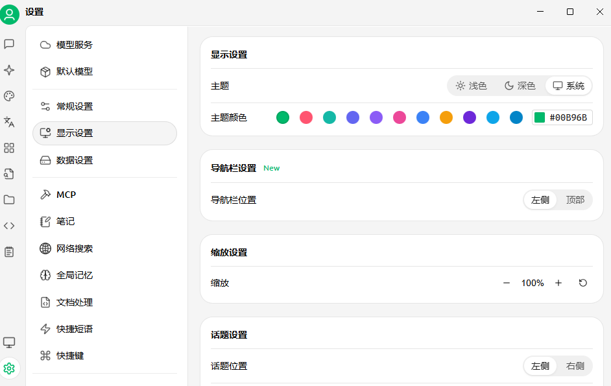The height and width of the screenshot is (386, 611).
Task: Open 模型服务 settings section
Action: (105, 45)
